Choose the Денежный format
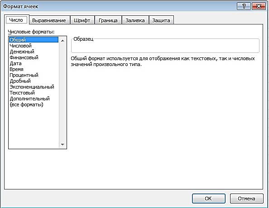The height and width of the screenshot is (208, 269). click(34, 52)
